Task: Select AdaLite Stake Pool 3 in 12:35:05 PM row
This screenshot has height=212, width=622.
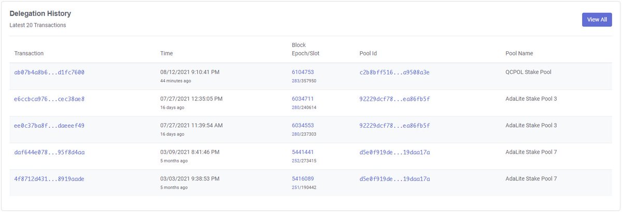Action: 531,98
